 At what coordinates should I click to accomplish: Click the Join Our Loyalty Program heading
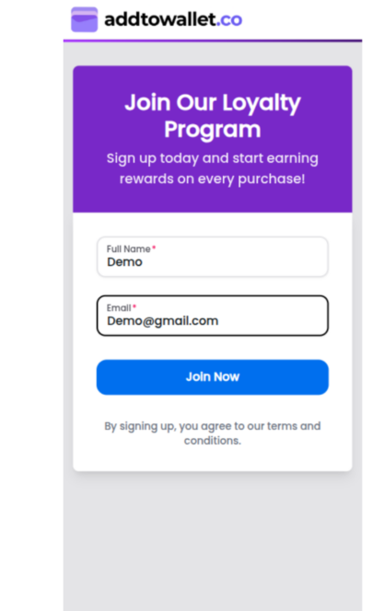point(213,116)
